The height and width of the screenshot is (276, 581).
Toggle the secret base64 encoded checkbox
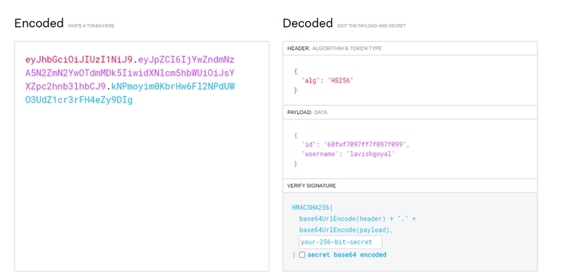[x=302, y=255]
